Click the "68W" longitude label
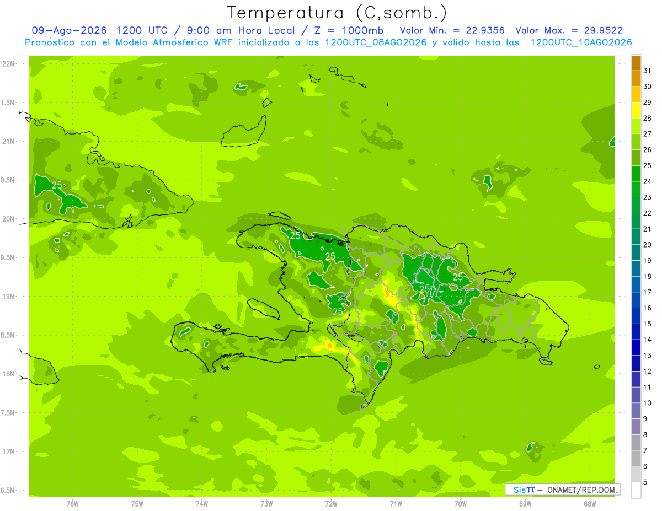 click(x=590, y=504)
